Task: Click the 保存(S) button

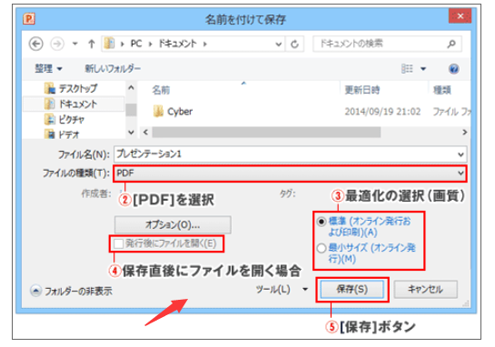Action: 352,289
